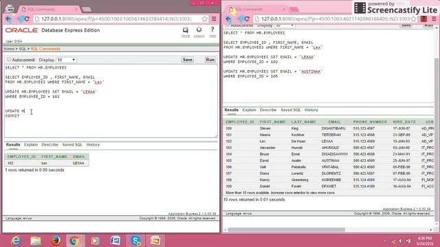This screenshot has height=247, width=440.
Task: Open Chrome menu in left browser window
Action: 214,19
